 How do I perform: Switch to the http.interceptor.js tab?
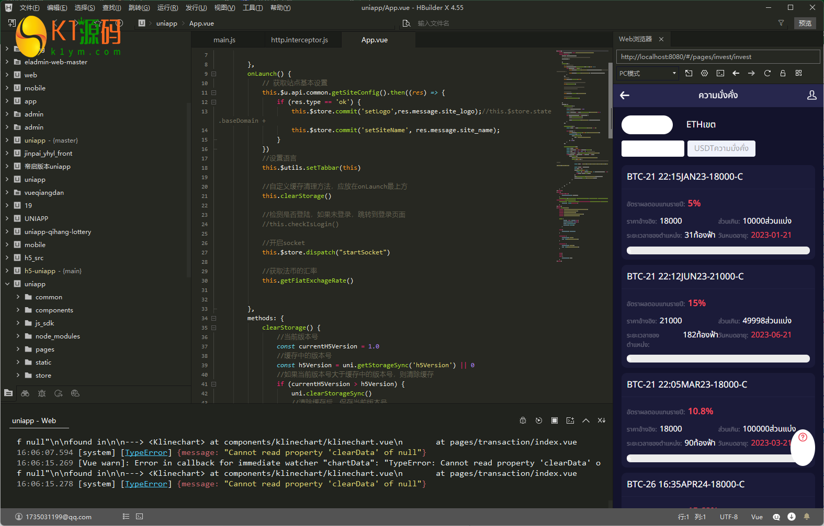coord(299,40)
